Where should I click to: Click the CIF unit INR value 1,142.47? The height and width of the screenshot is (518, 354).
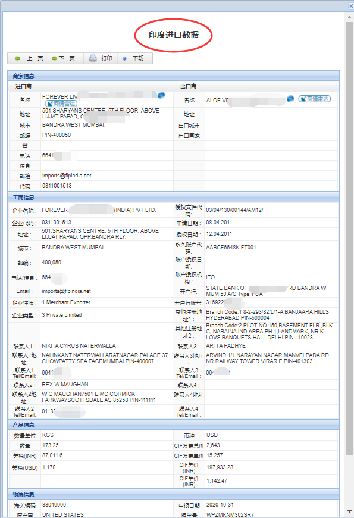pos(217,480)
